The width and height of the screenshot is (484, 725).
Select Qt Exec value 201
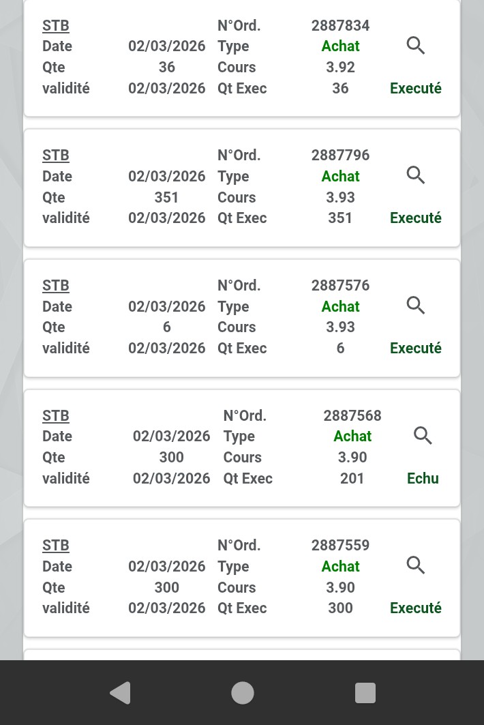pos(352,479)
